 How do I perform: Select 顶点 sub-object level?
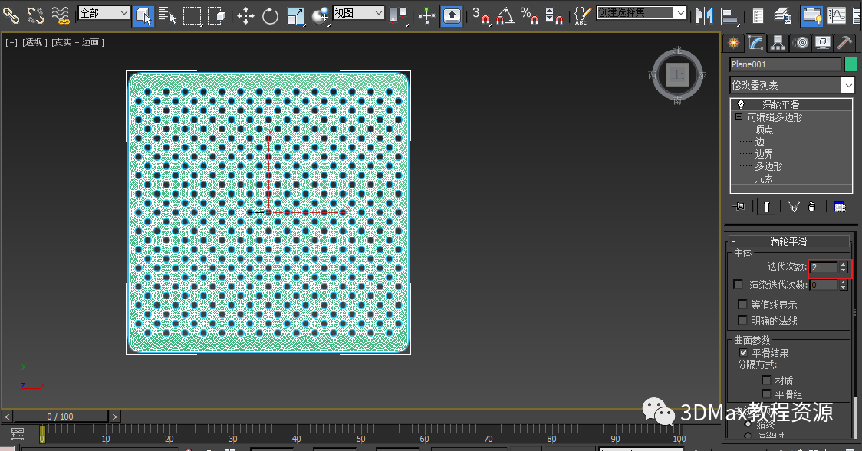pyautogui.click(x=764, y=129)
